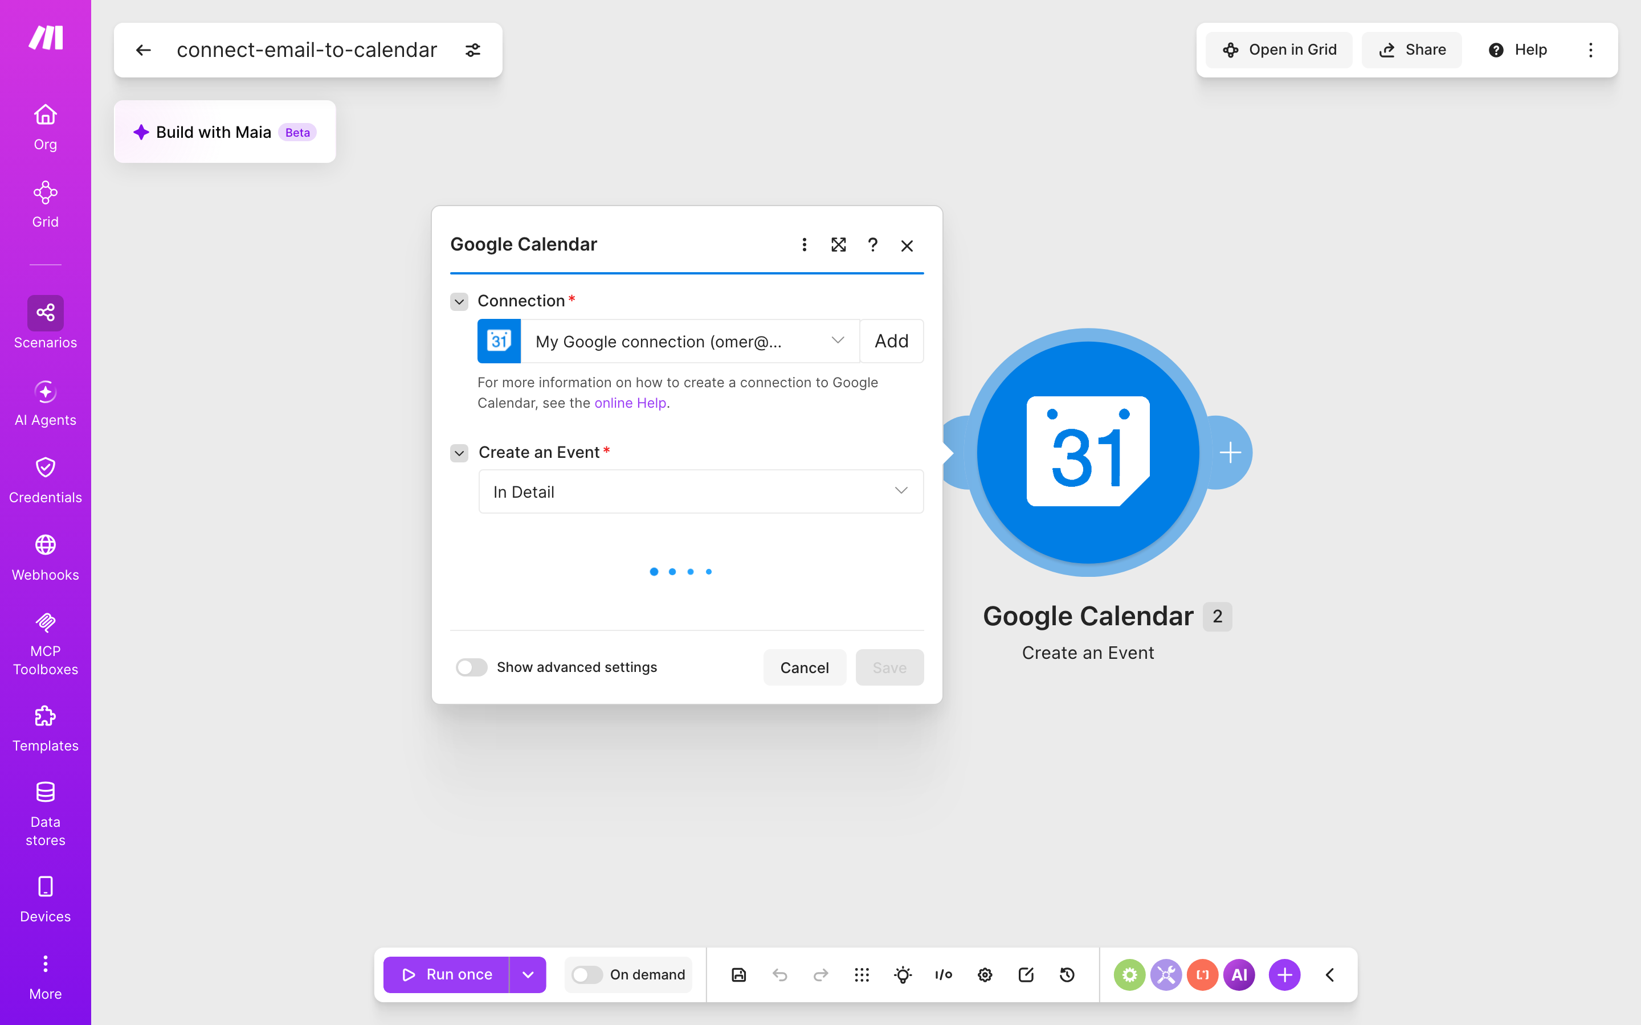Open the Grid section in sidebar
The height and width of the screenshot is (1025, 1641).
[46, 204]
